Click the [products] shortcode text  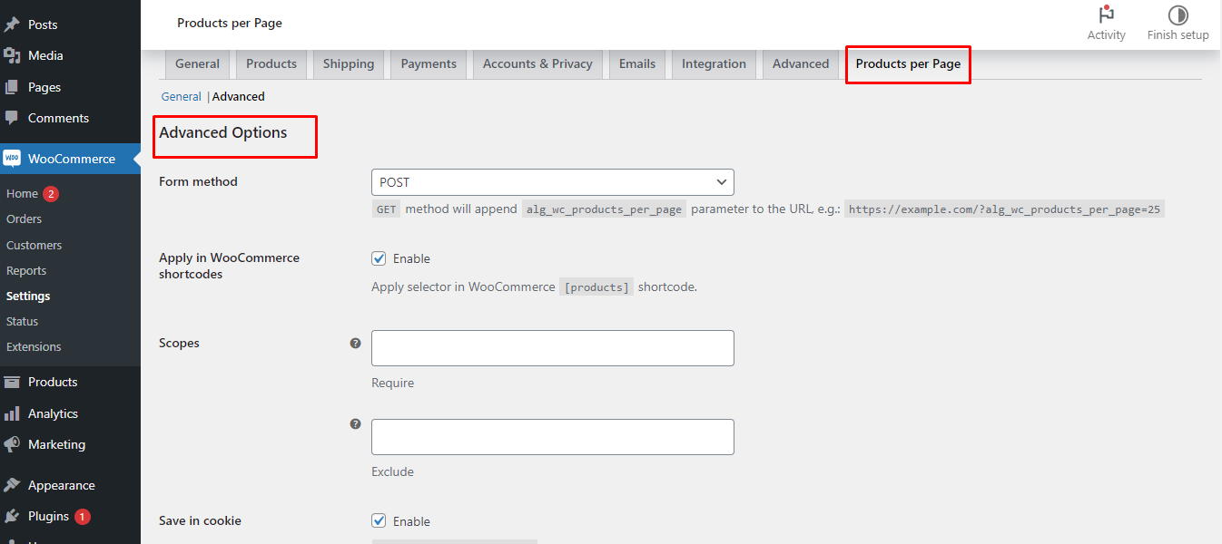[596, 287]
